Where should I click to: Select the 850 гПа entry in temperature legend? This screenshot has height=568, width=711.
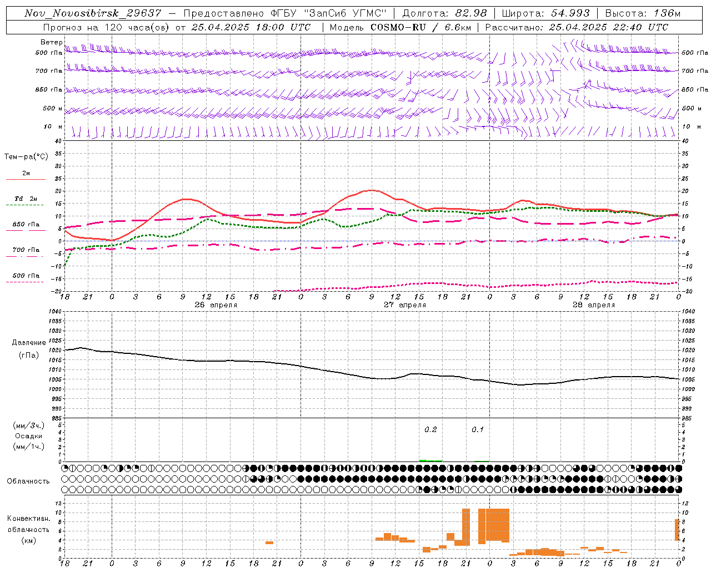(x=26, y=225)
